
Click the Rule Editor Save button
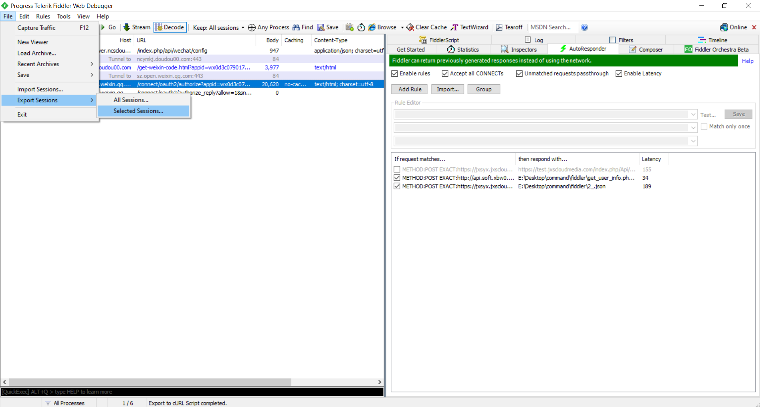click(x=739, y=114)
